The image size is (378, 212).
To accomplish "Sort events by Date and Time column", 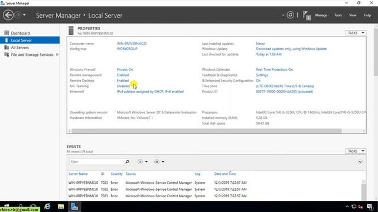I will (225, 174).
